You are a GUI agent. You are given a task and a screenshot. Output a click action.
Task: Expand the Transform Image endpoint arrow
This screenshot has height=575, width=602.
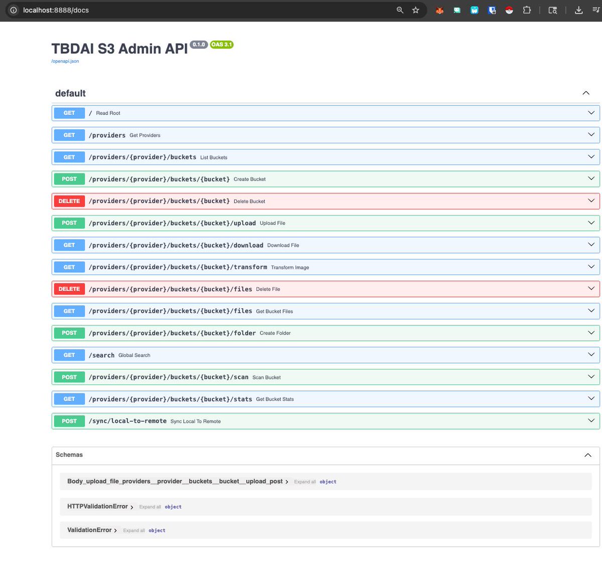point(591,267)
